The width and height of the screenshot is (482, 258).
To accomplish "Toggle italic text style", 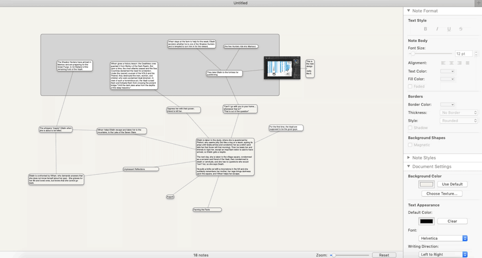I will pyautogui.click(x=437, y=29).
